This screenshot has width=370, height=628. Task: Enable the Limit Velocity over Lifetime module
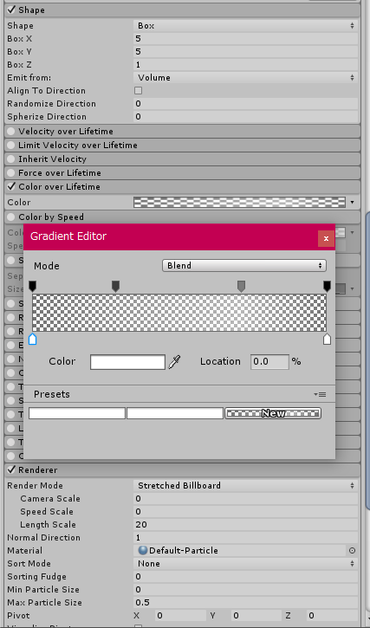pos(10,145)
